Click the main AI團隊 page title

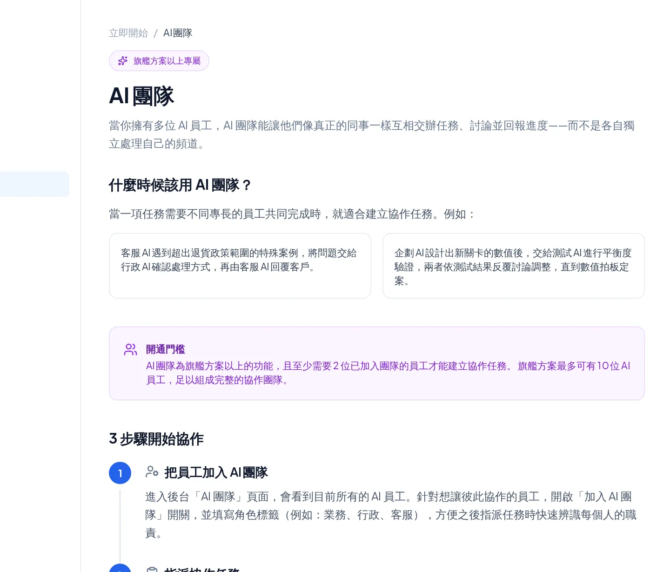[x=141, y=96]
